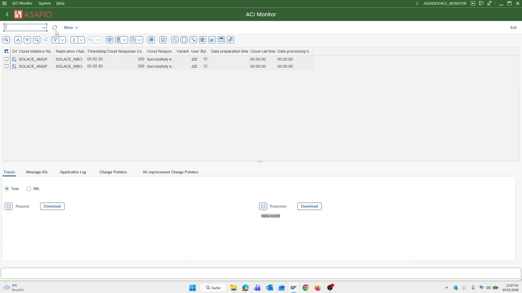Click the select all rows icon in table header

[x=6, y=51]
